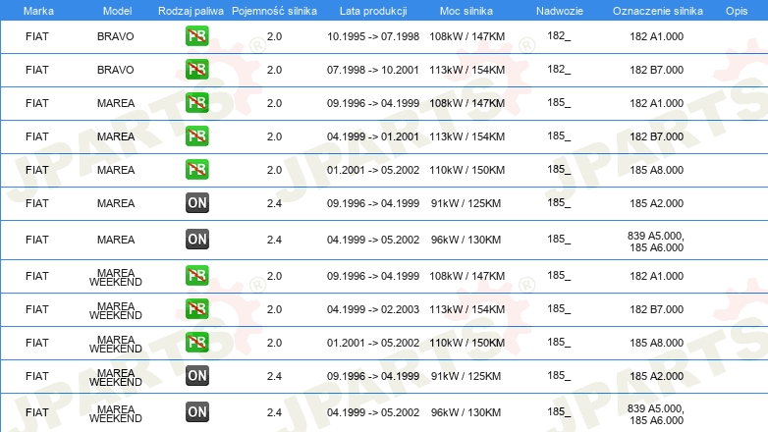This screenshot has height=432, width=768.
Task: Click 96kW / 130KM in MAREA non-Weekend row
Action: tap(466, 240)
